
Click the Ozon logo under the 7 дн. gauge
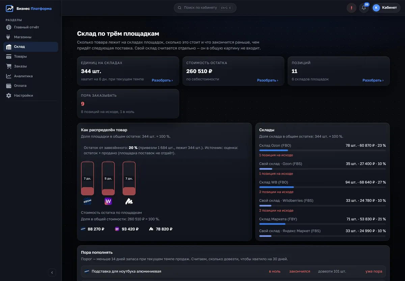87,201
